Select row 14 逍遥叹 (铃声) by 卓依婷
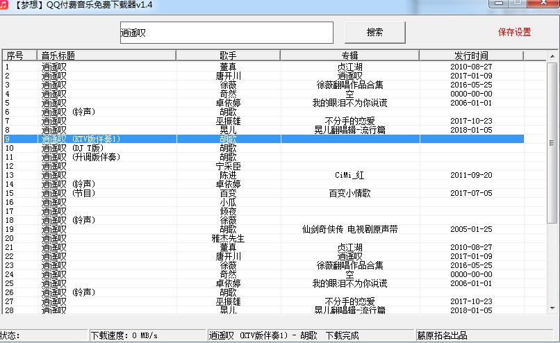Image resolution: width=560 pixels, height=343 pixels. [x=263, y=184]
